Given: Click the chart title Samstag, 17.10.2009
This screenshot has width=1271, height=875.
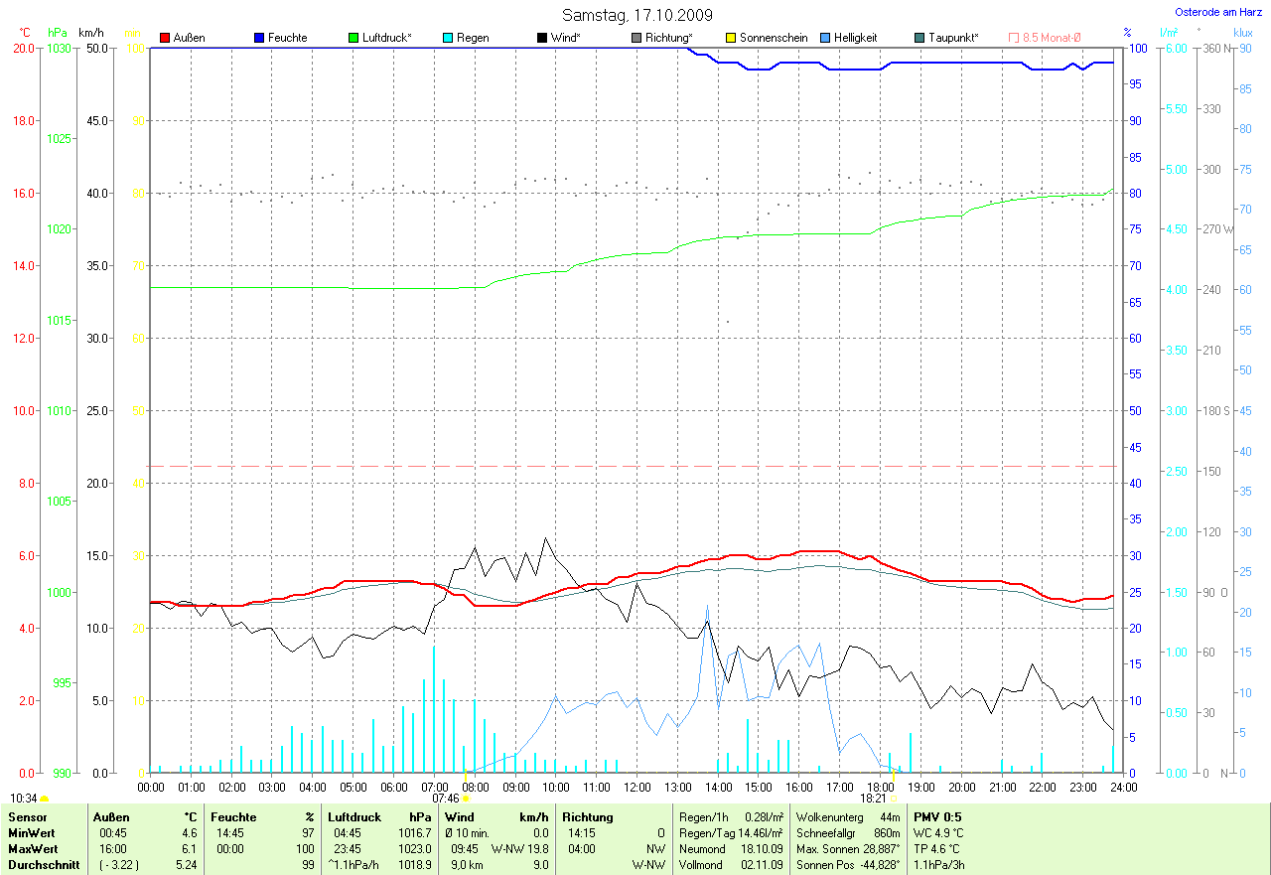Looking at the screenshot, I should pyautogui.click(x=636, y=15).
